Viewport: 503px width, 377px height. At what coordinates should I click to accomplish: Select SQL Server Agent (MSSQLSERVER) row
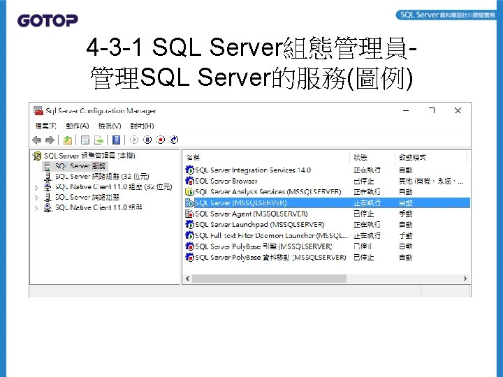[326, 214]
